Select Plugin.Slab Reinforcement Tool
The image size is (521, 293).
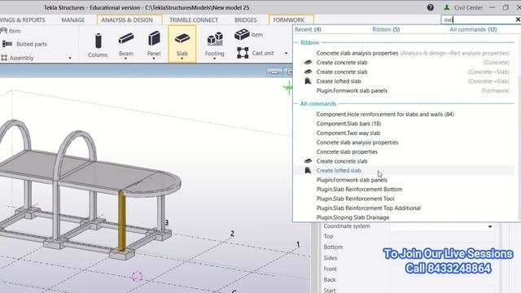coord(405,199)
